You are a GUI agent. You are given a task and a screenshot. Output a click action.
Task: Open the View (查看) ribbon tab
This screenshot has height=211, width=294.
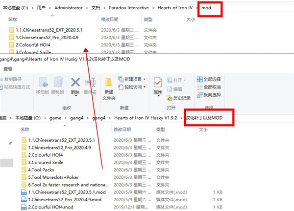click(x=8, y=69)
